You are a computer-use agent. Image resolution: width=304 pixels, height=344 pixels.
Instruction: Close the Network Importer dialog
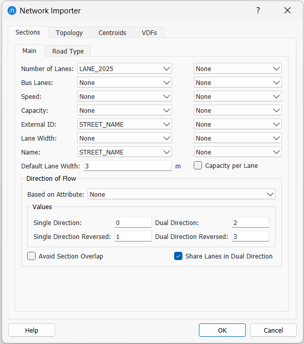click(x=288, y=10)
